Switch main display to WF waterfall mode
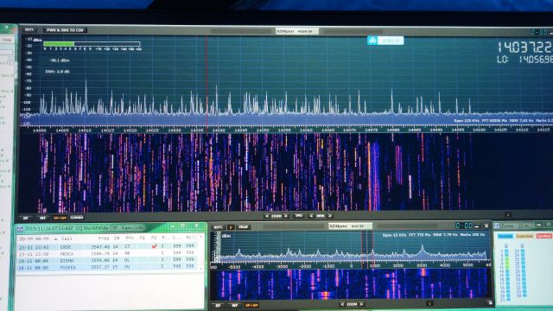553x311 pixels. pos(42,219)
